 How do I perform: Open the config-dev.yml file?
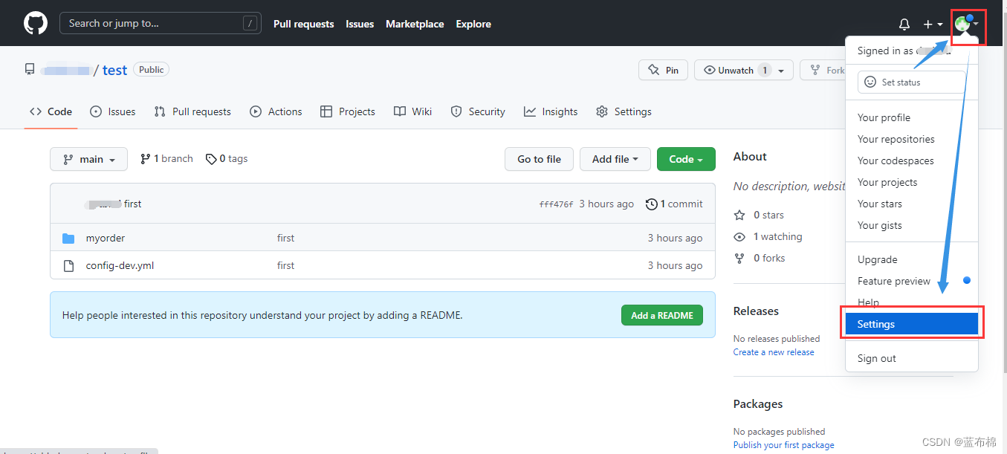120,265
